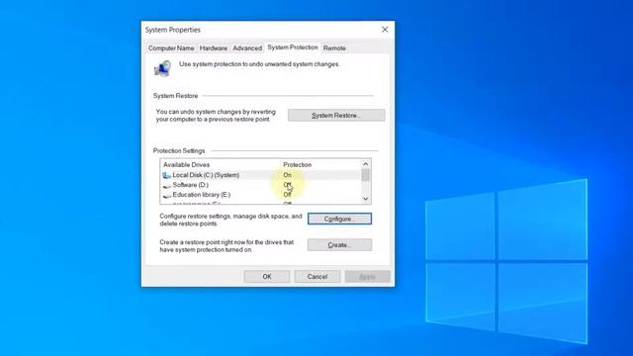Select Education library (E:) drive row
Image resolution: width=633 pixels, height=356 pixels.
[260, 195]
